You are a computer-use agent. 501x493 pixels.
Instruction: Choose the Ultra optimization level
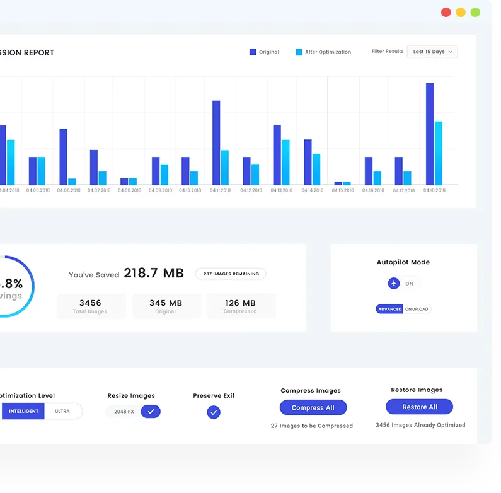coord(62,411)
